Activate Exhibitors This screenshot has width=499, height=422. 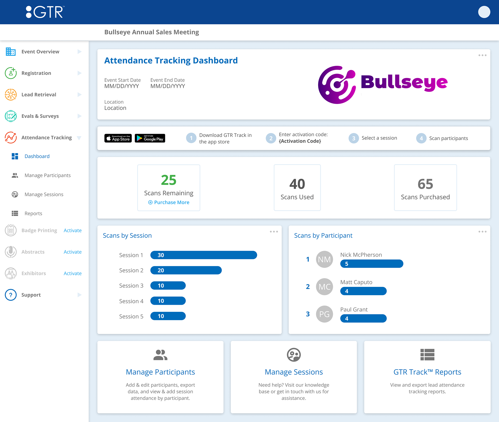point(73,273)
